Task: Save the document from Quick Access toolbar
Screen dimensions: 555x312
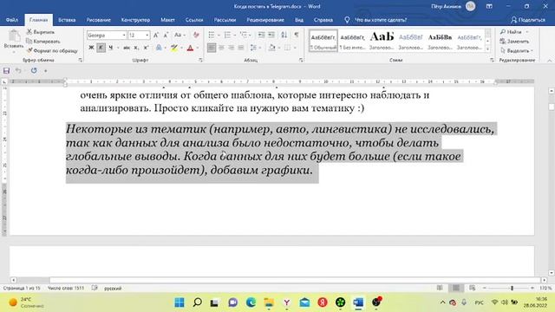Action: pos(6,71)
